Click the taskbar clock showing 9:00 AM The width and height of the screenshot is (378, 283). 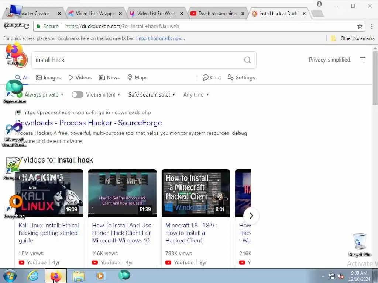(359, 276)
